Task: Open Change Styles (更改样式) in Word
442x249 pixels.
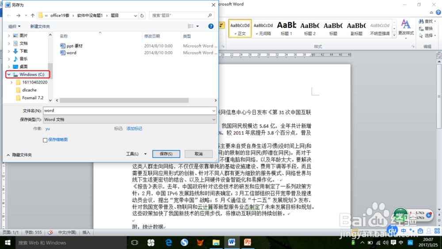Action: click(x=406, y=28)
